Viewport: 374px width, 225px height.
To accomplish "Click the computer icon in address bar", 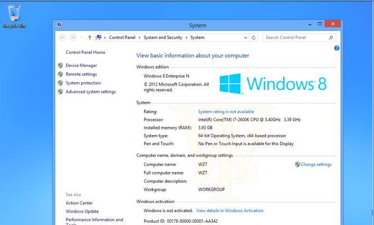I will 98,37.
